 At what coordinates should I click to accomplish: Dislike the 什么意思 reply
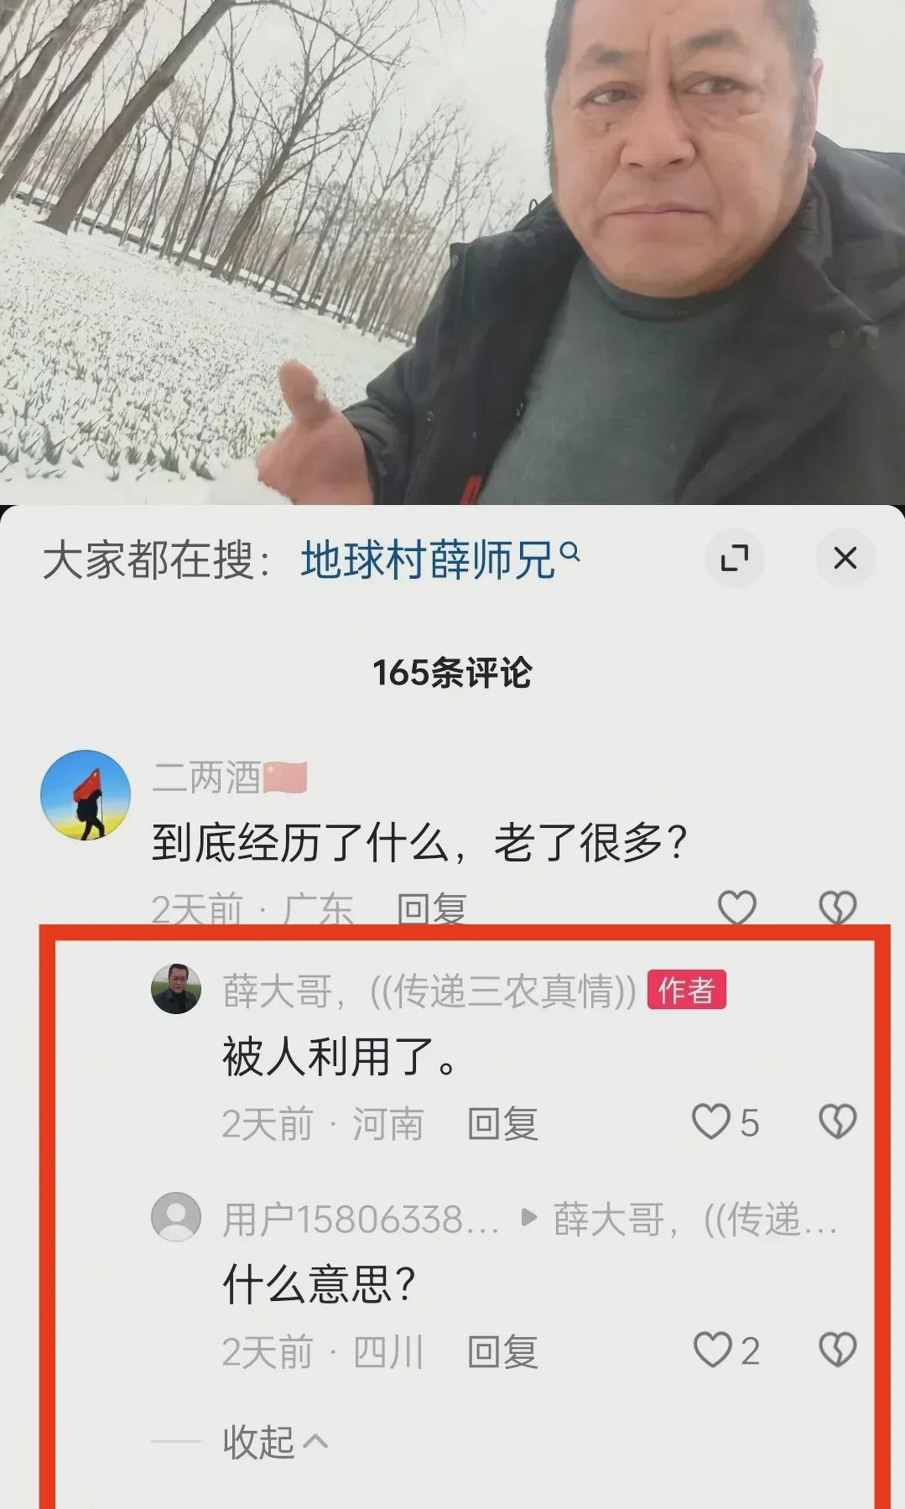tap(837, 1350)
